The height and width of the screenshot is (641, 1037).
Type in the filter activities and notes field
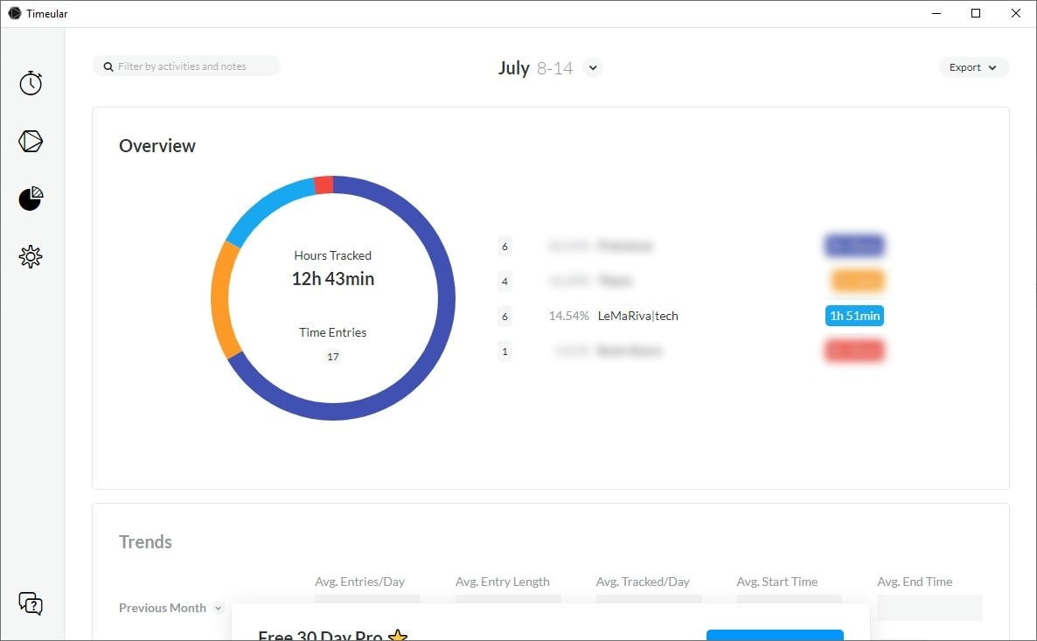click(x=192, y=66)
